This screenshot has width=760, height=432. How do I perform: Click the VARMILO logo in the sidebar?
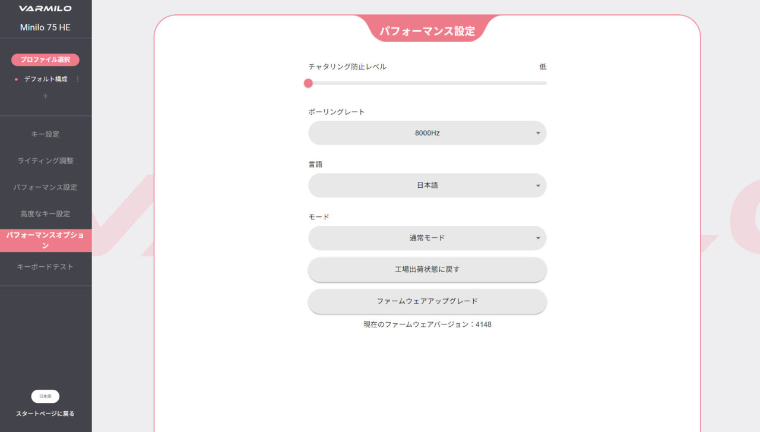(x=45, y=9)
